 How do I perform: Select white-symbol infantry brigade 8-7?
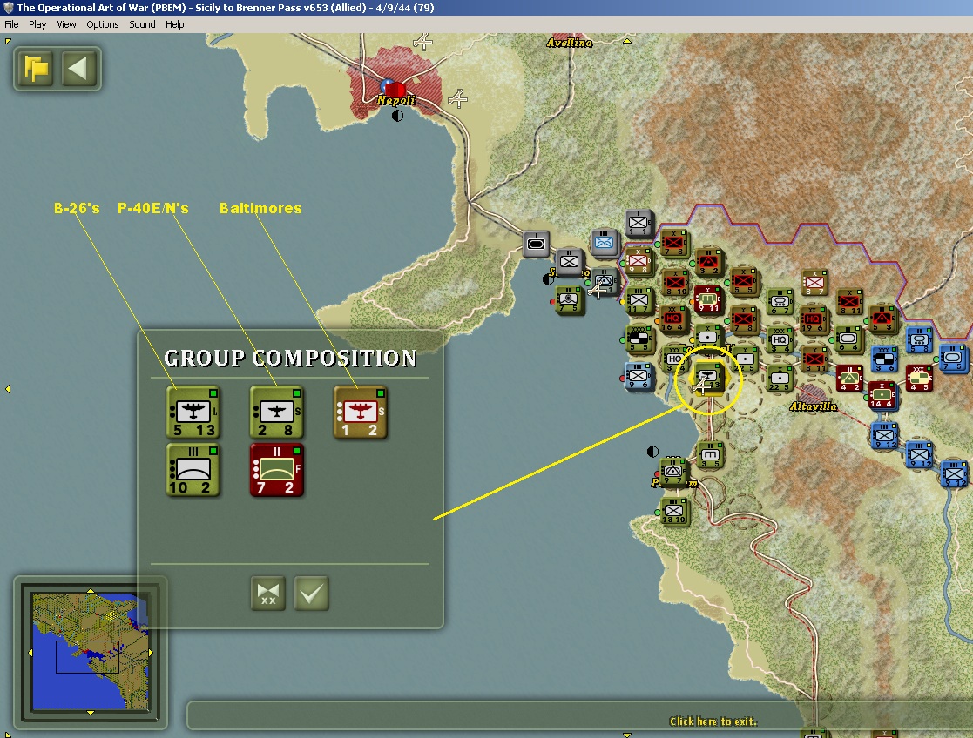coord(814,283)
